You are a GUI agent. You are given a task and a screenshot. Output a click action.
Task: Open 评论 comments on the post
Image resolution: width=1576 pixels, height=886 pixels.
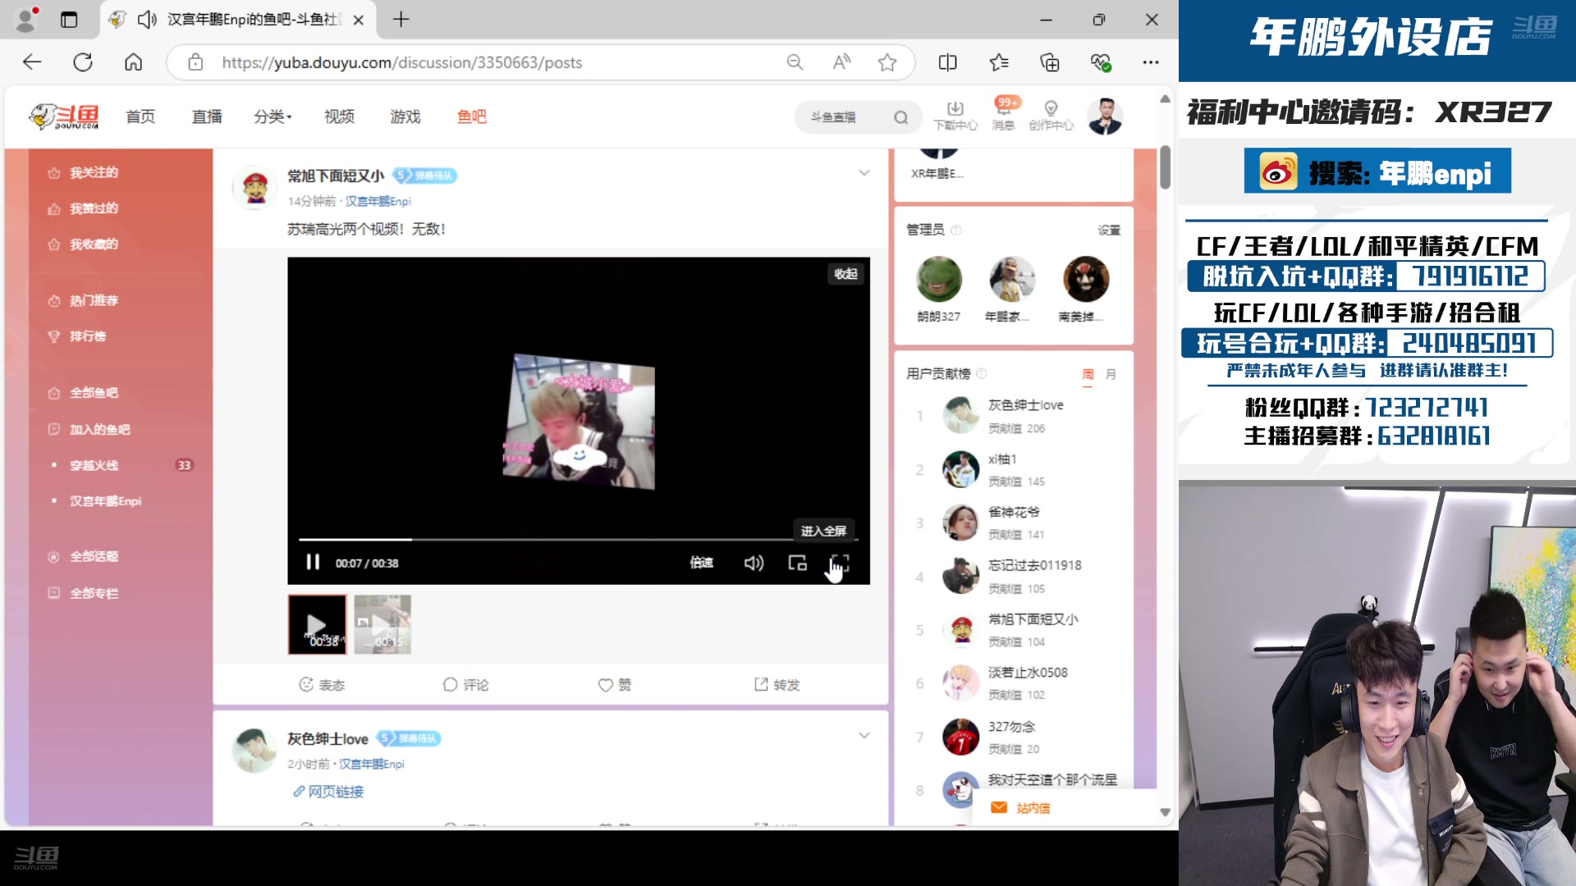465,684
